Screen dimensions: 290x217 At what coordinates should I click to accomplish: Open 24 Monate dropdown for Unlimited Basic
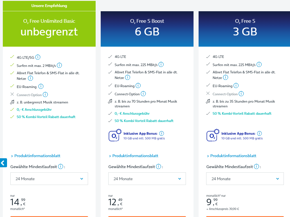click(49, 179)
